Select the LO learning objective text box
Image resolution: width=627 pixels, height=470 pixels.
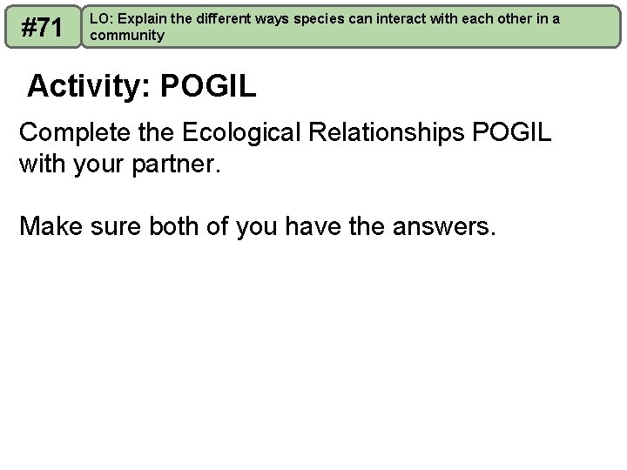pos(348,27)
